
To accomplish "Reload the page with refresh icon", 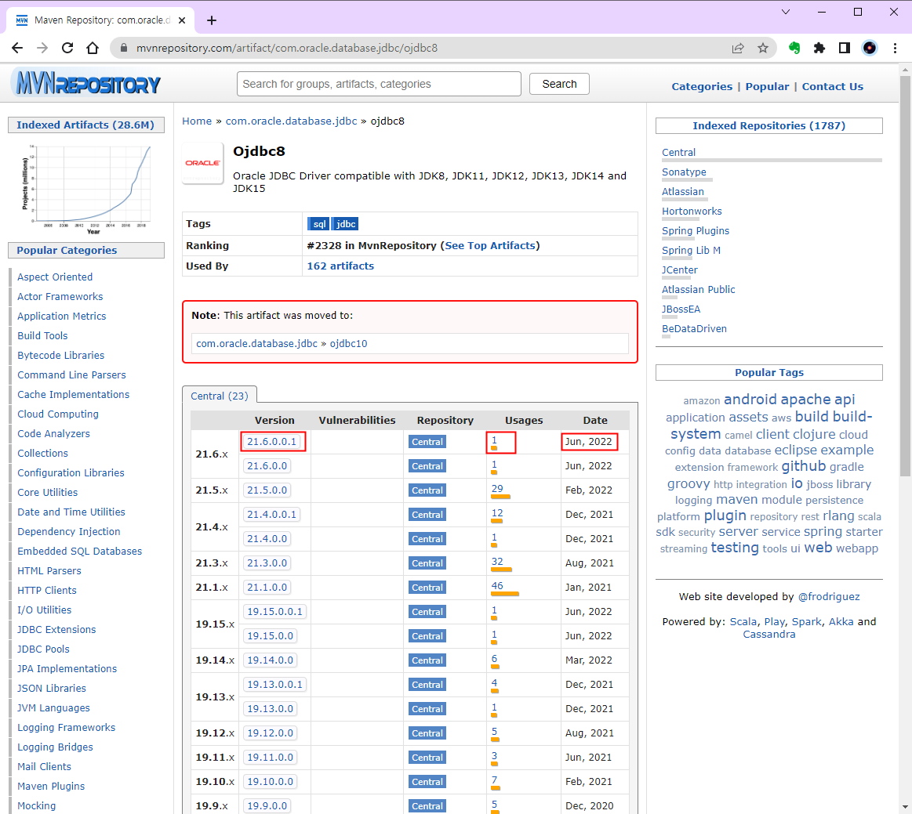I will click(x=67, y=49).
